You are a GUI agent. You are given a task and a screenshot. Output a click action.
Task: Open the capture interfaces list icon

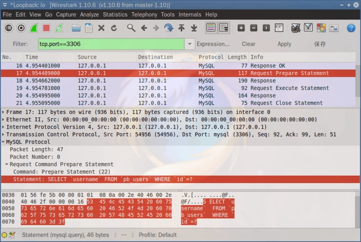[x=9, y=28]
